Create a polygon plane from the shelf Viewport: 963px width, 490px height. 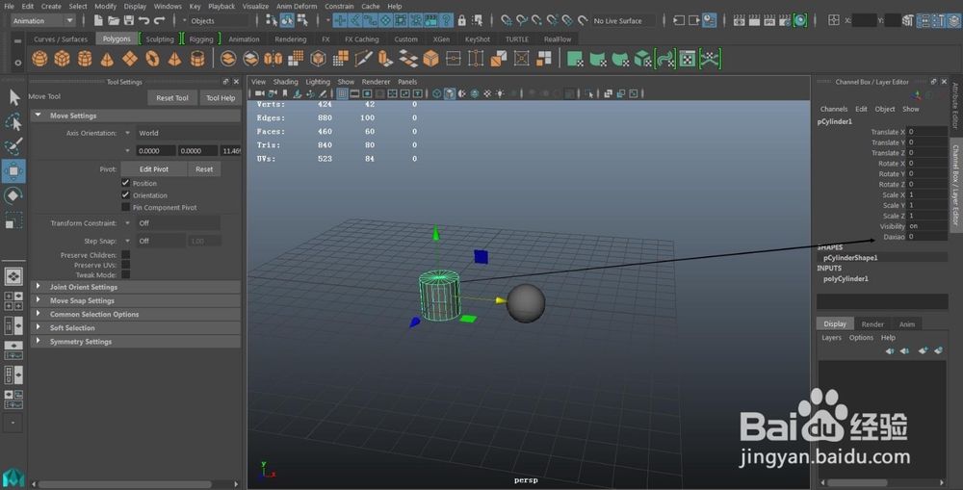130,59
